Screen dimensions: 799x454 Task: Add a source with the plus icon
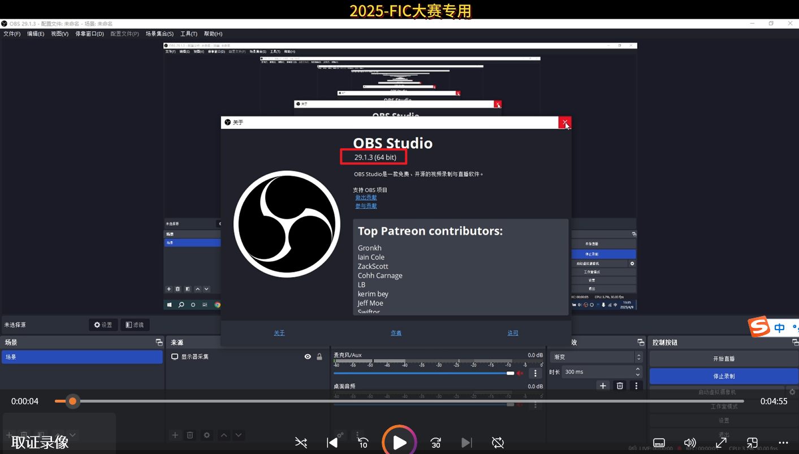click(175, 435)
